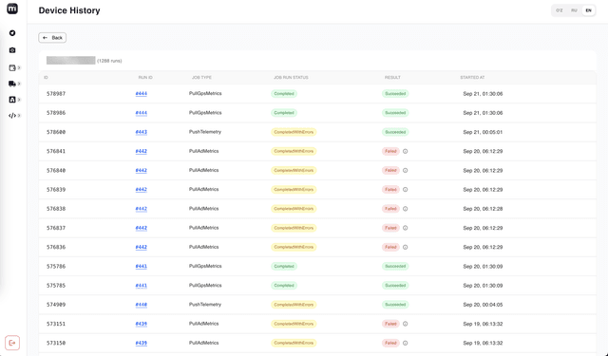
Task: Open run #442 link in row 576840
Action: tap(142, 171)
